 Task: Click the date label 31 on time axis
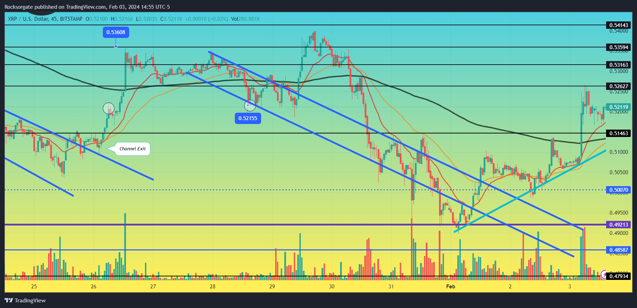point(391,287)
